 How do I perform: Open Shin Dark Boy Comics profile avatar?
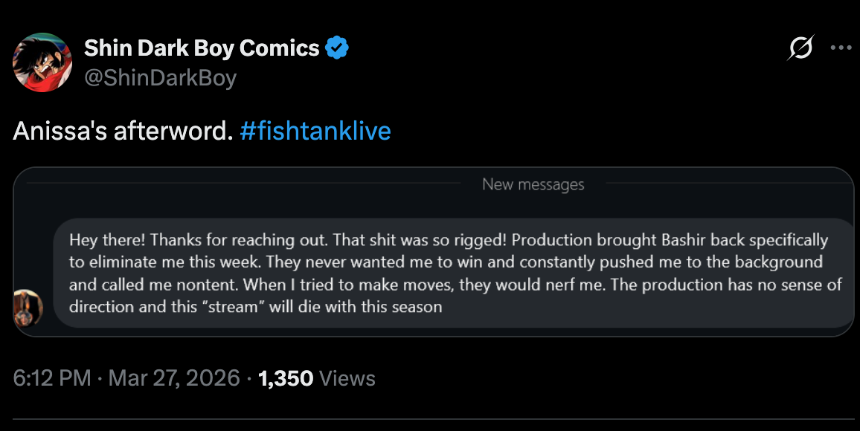pyautogui.click(x=42, y=62)
